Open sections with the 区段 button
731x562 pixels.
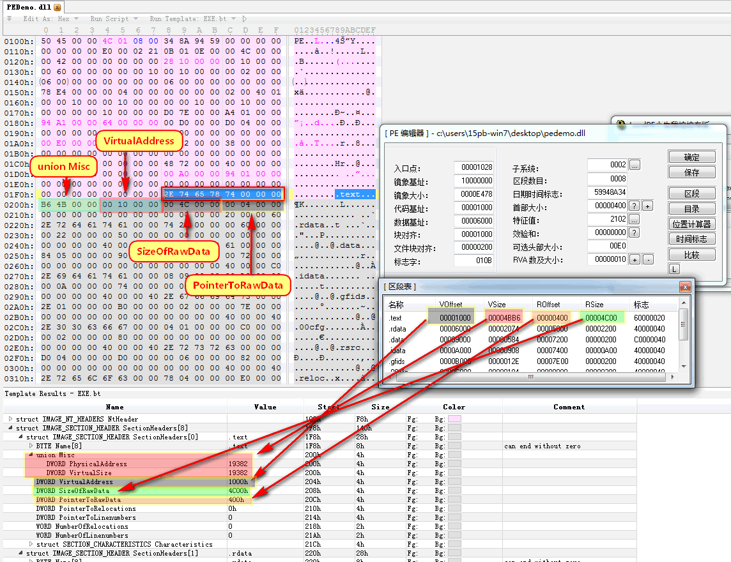coord(692,194)
